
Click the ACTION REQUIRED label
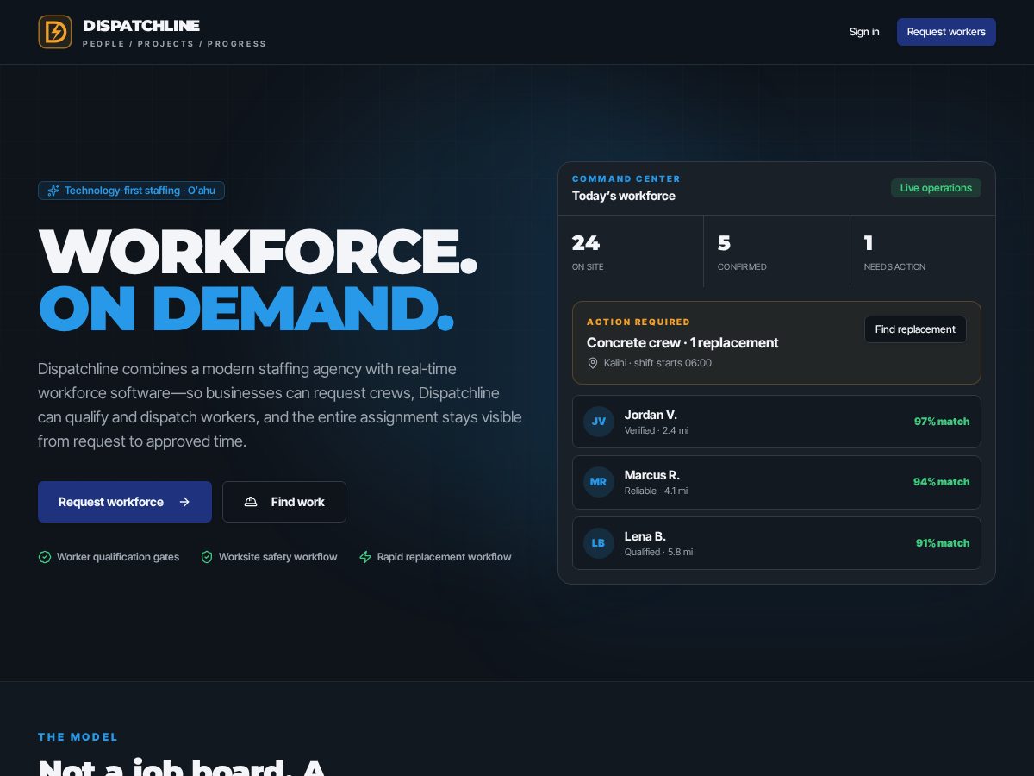tap(638, 322)
